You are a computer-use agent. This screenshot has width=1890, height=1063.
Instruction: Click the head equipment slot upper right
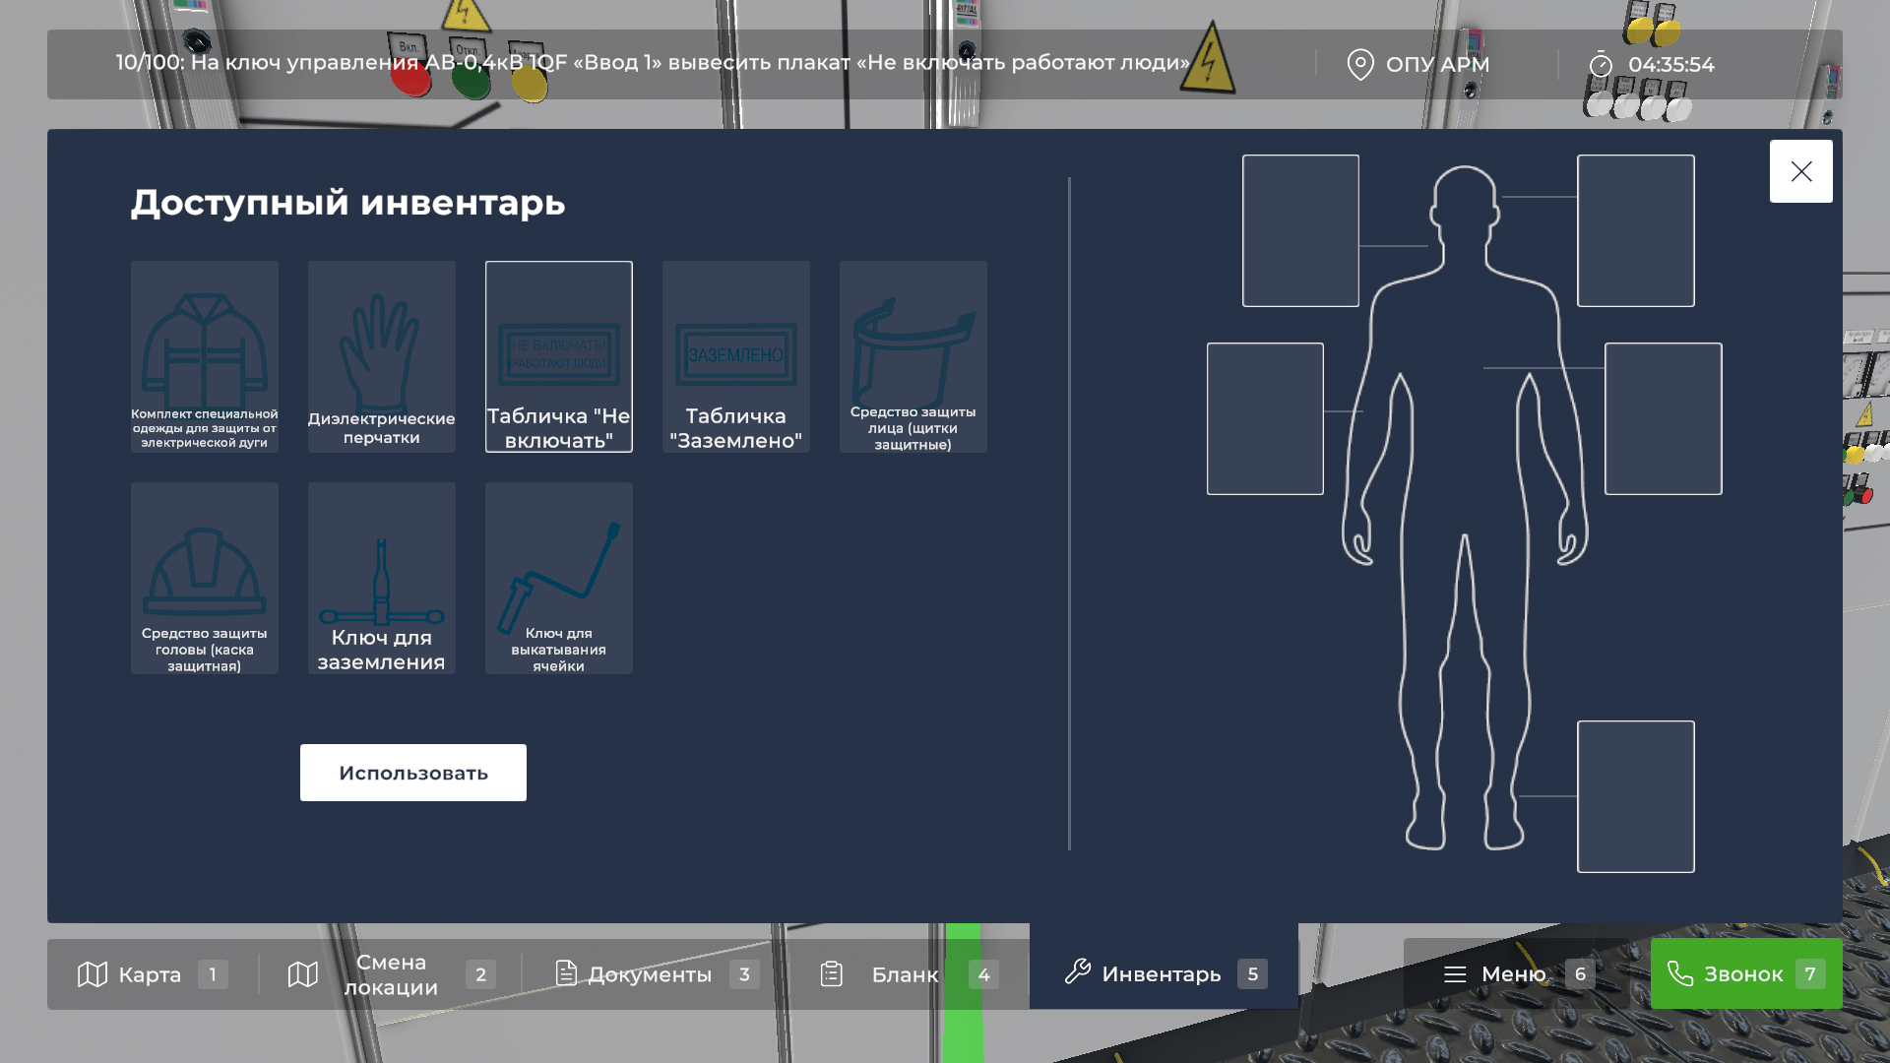(x=1635, y=230)
